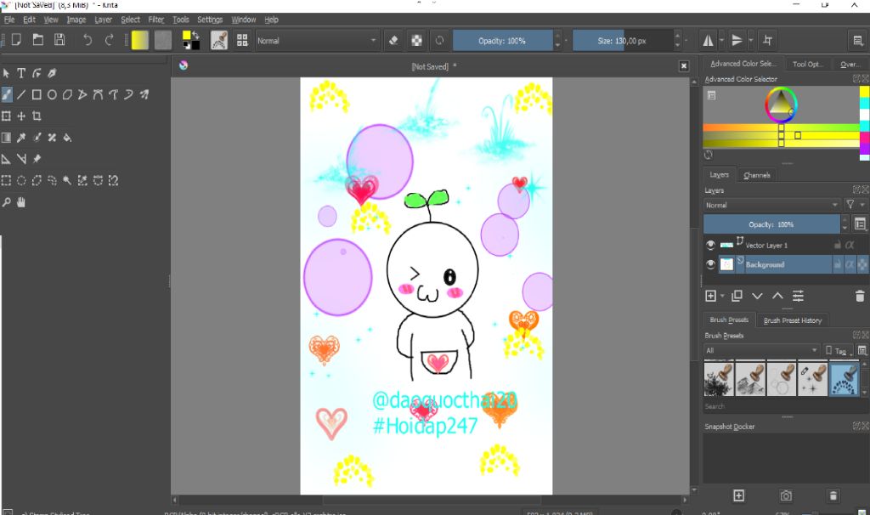
Task: Switch to Brush Preset History tab
Action: pos(793,320)
